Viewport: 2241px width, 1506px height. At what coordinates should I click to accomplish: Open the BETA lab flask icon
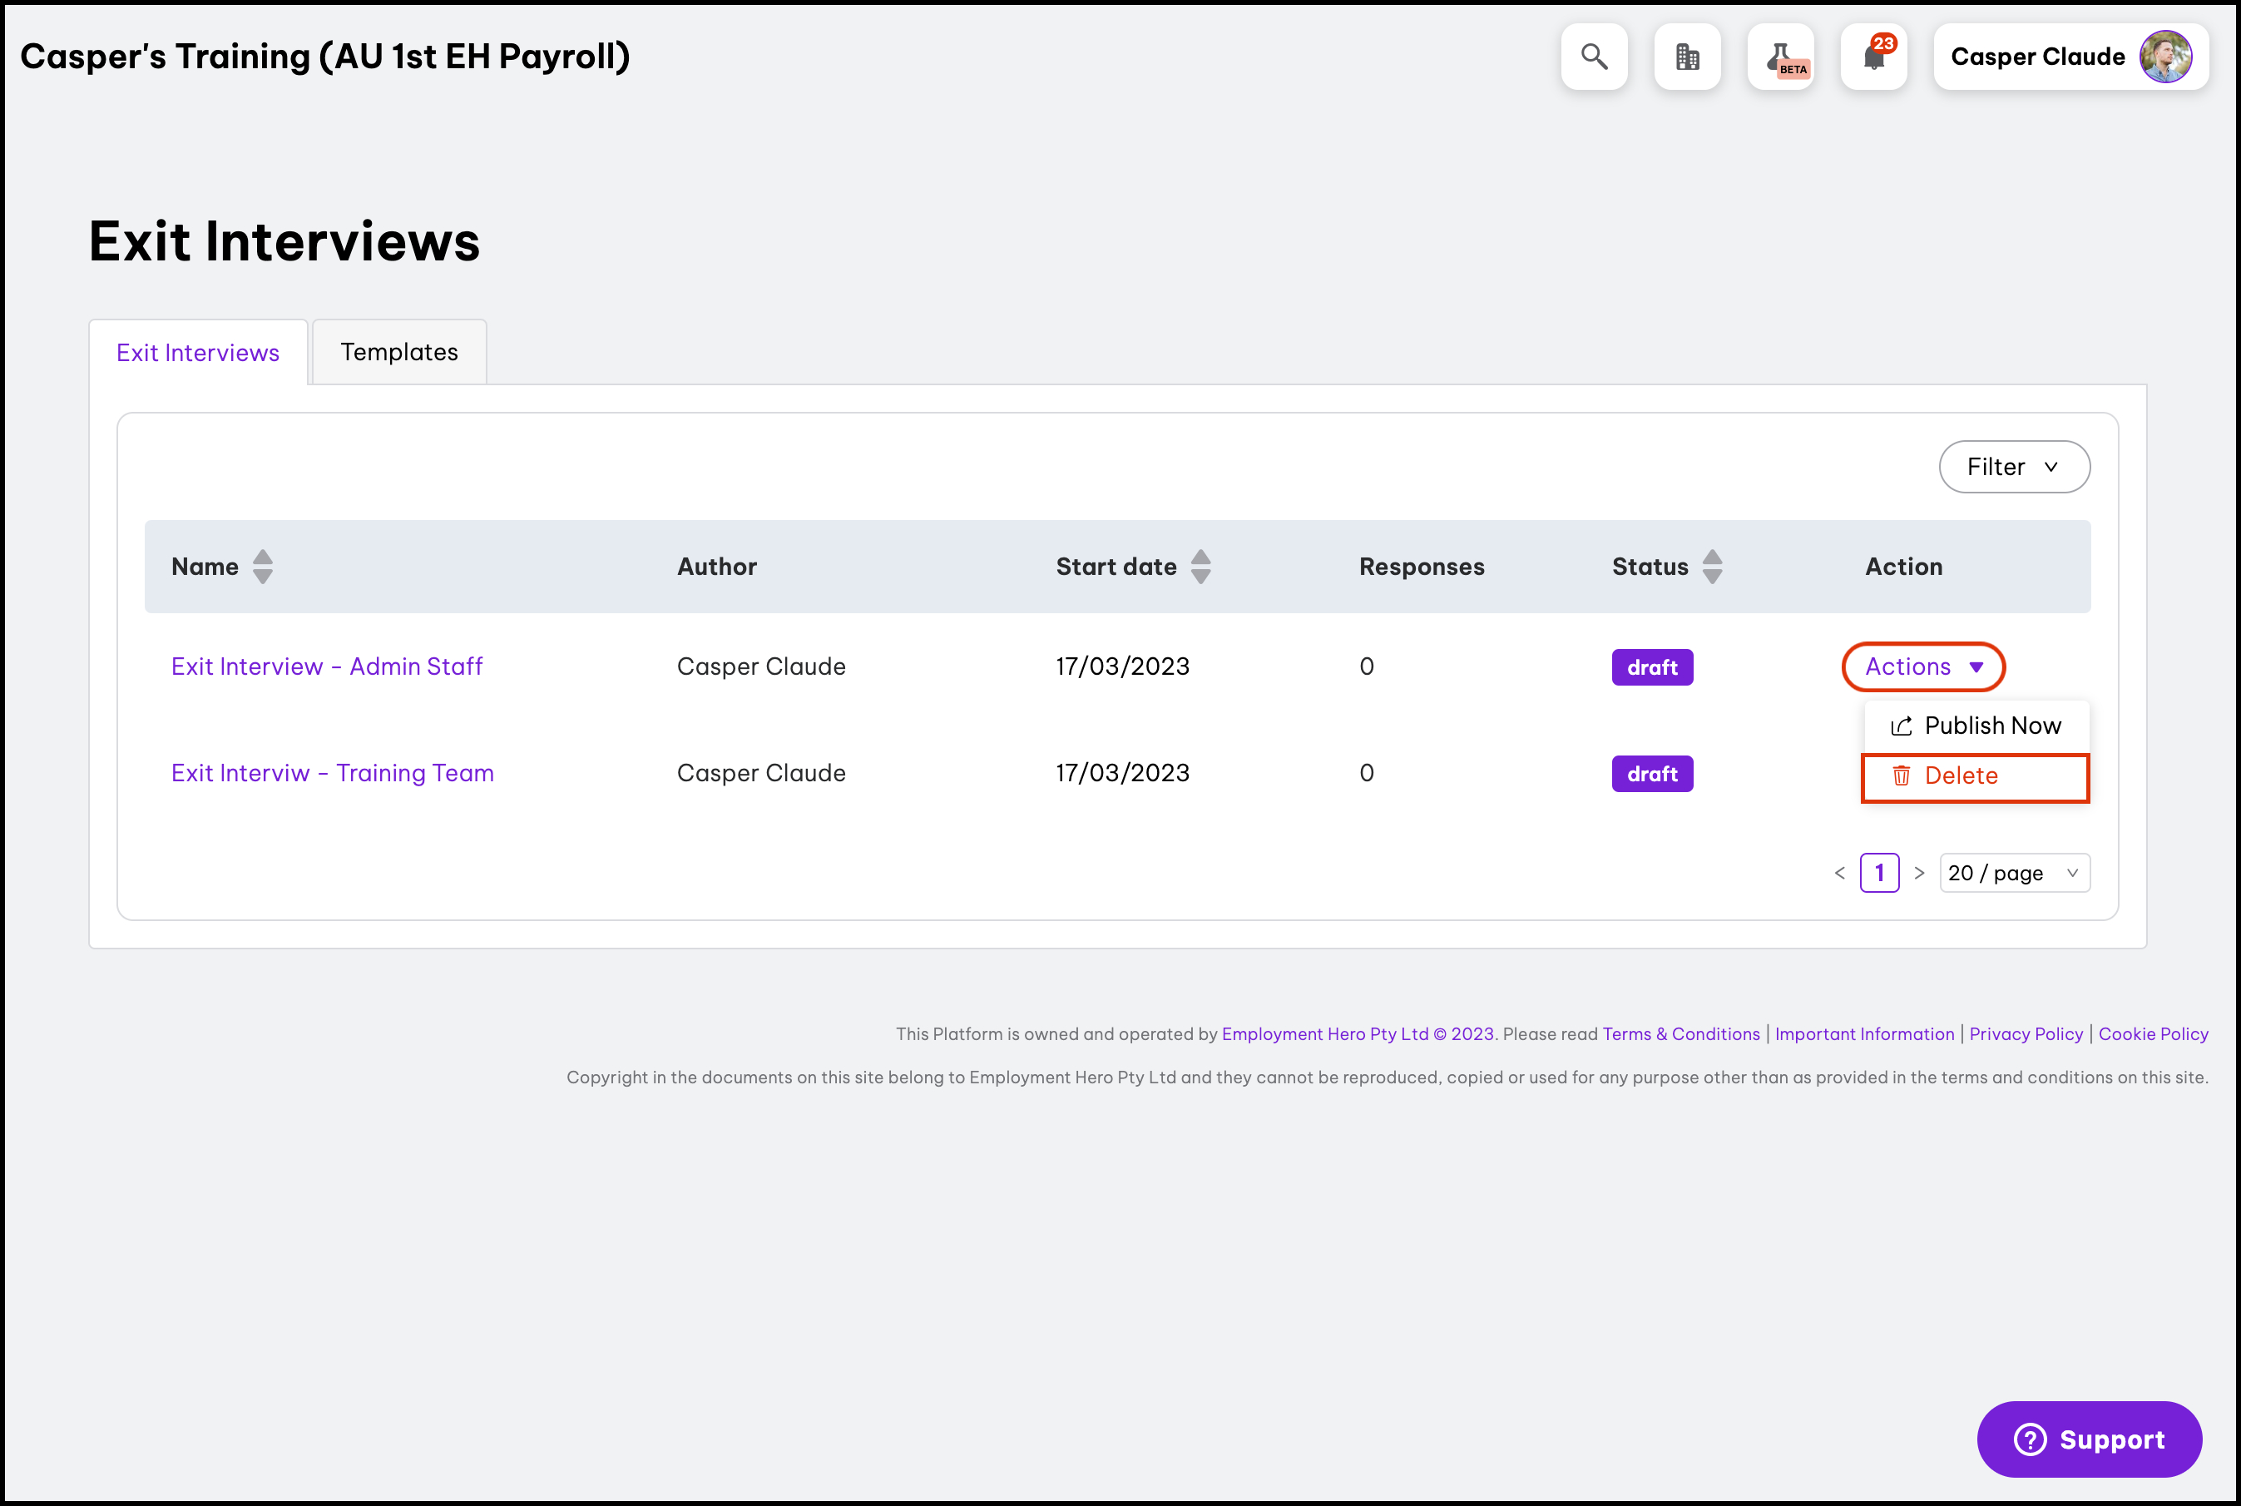[x=1780, y=57]
